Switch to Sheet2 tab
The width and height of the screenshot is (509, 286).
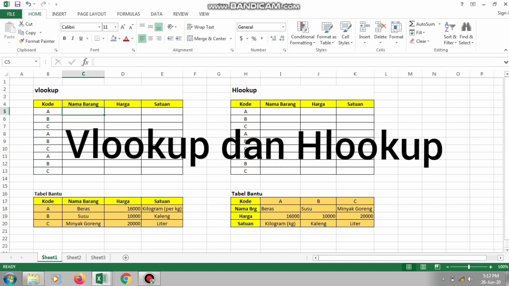[74, 257]
